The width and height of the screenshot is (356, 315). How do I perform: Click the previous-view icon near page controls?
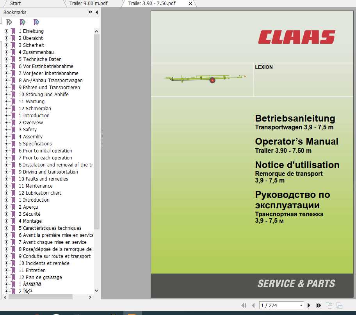(x=329, y=305)
